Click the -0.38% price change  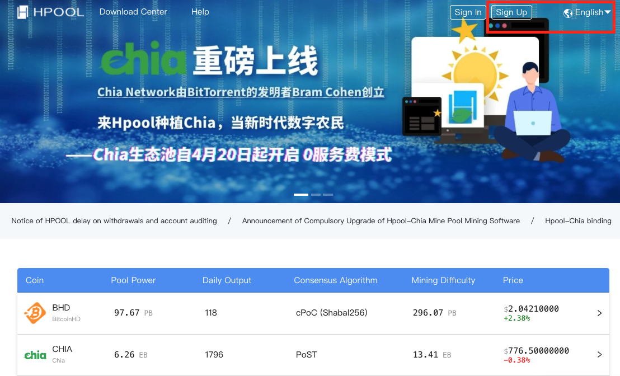(x=517, y=360)
